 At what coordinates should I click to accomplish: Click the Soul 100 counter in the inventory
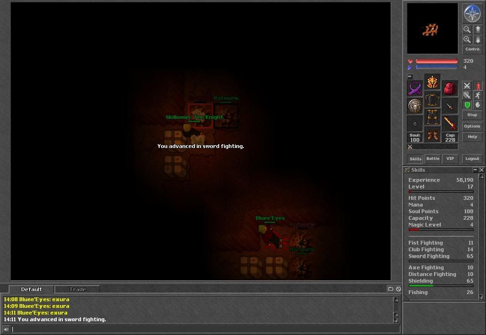[x=415, y=138]
